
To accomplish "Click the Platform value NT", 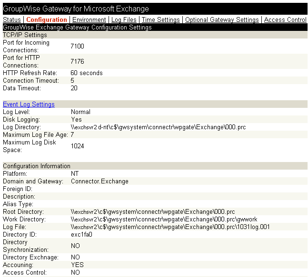I will (x=75, y=174).
